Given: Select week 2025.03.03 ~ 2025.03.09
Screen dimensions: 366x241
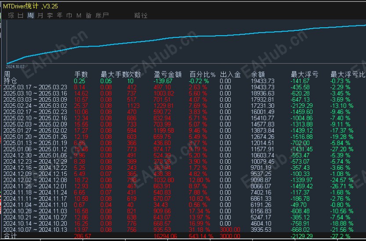Looking at the screenshot, I should 35,99.
